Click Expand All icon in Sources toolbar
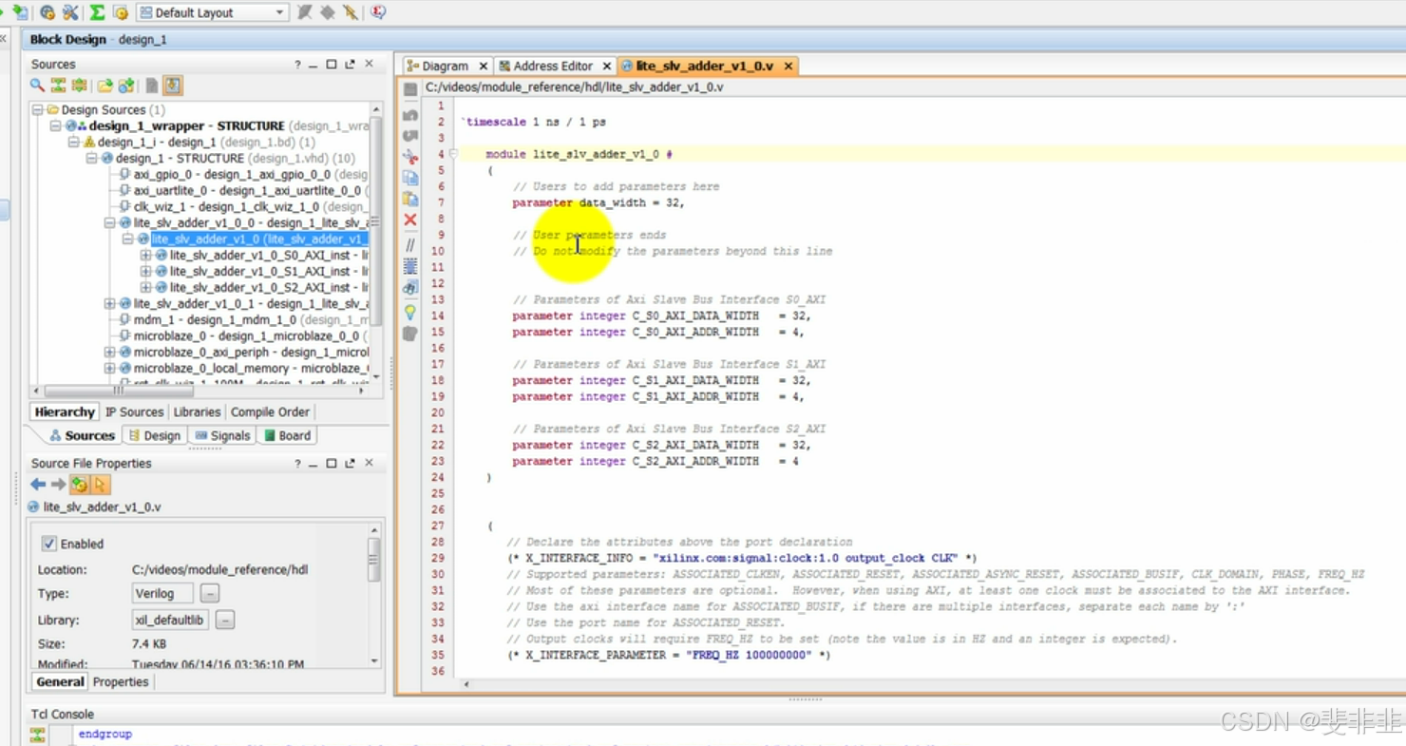The width and height of the screenshot is (1406, 746). point(79,86)
